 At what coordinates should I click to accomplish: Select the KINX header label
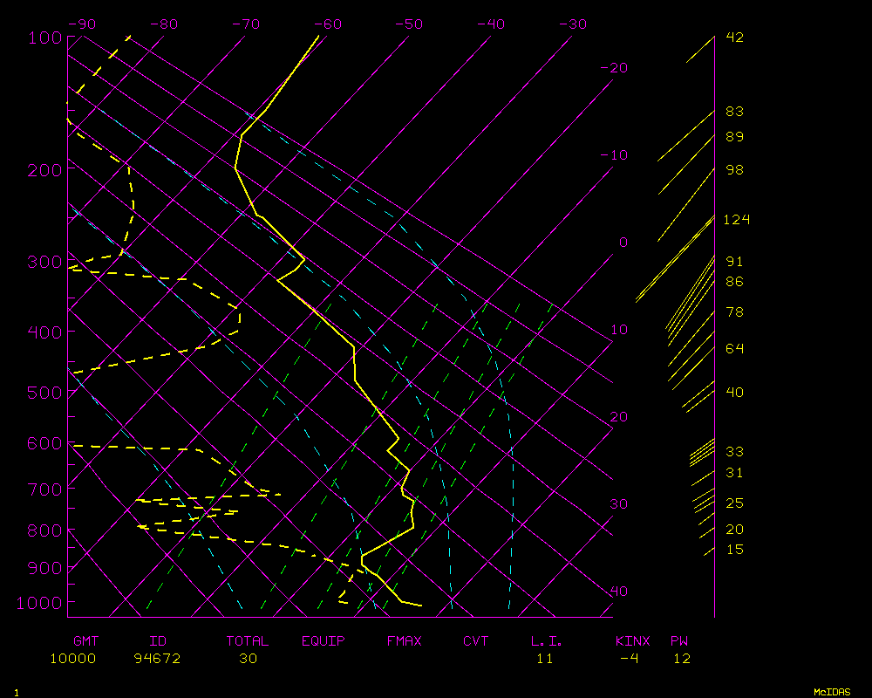[x=634, y=641]
